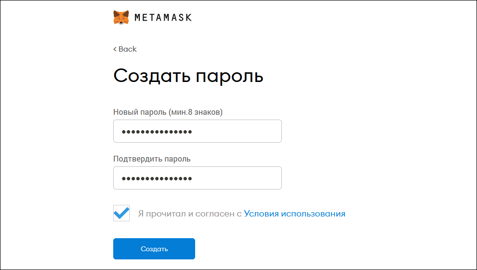Screen dimensions: 477x270
Task: Click the Подтвердить пароль field label
Action: click(152, 159)
